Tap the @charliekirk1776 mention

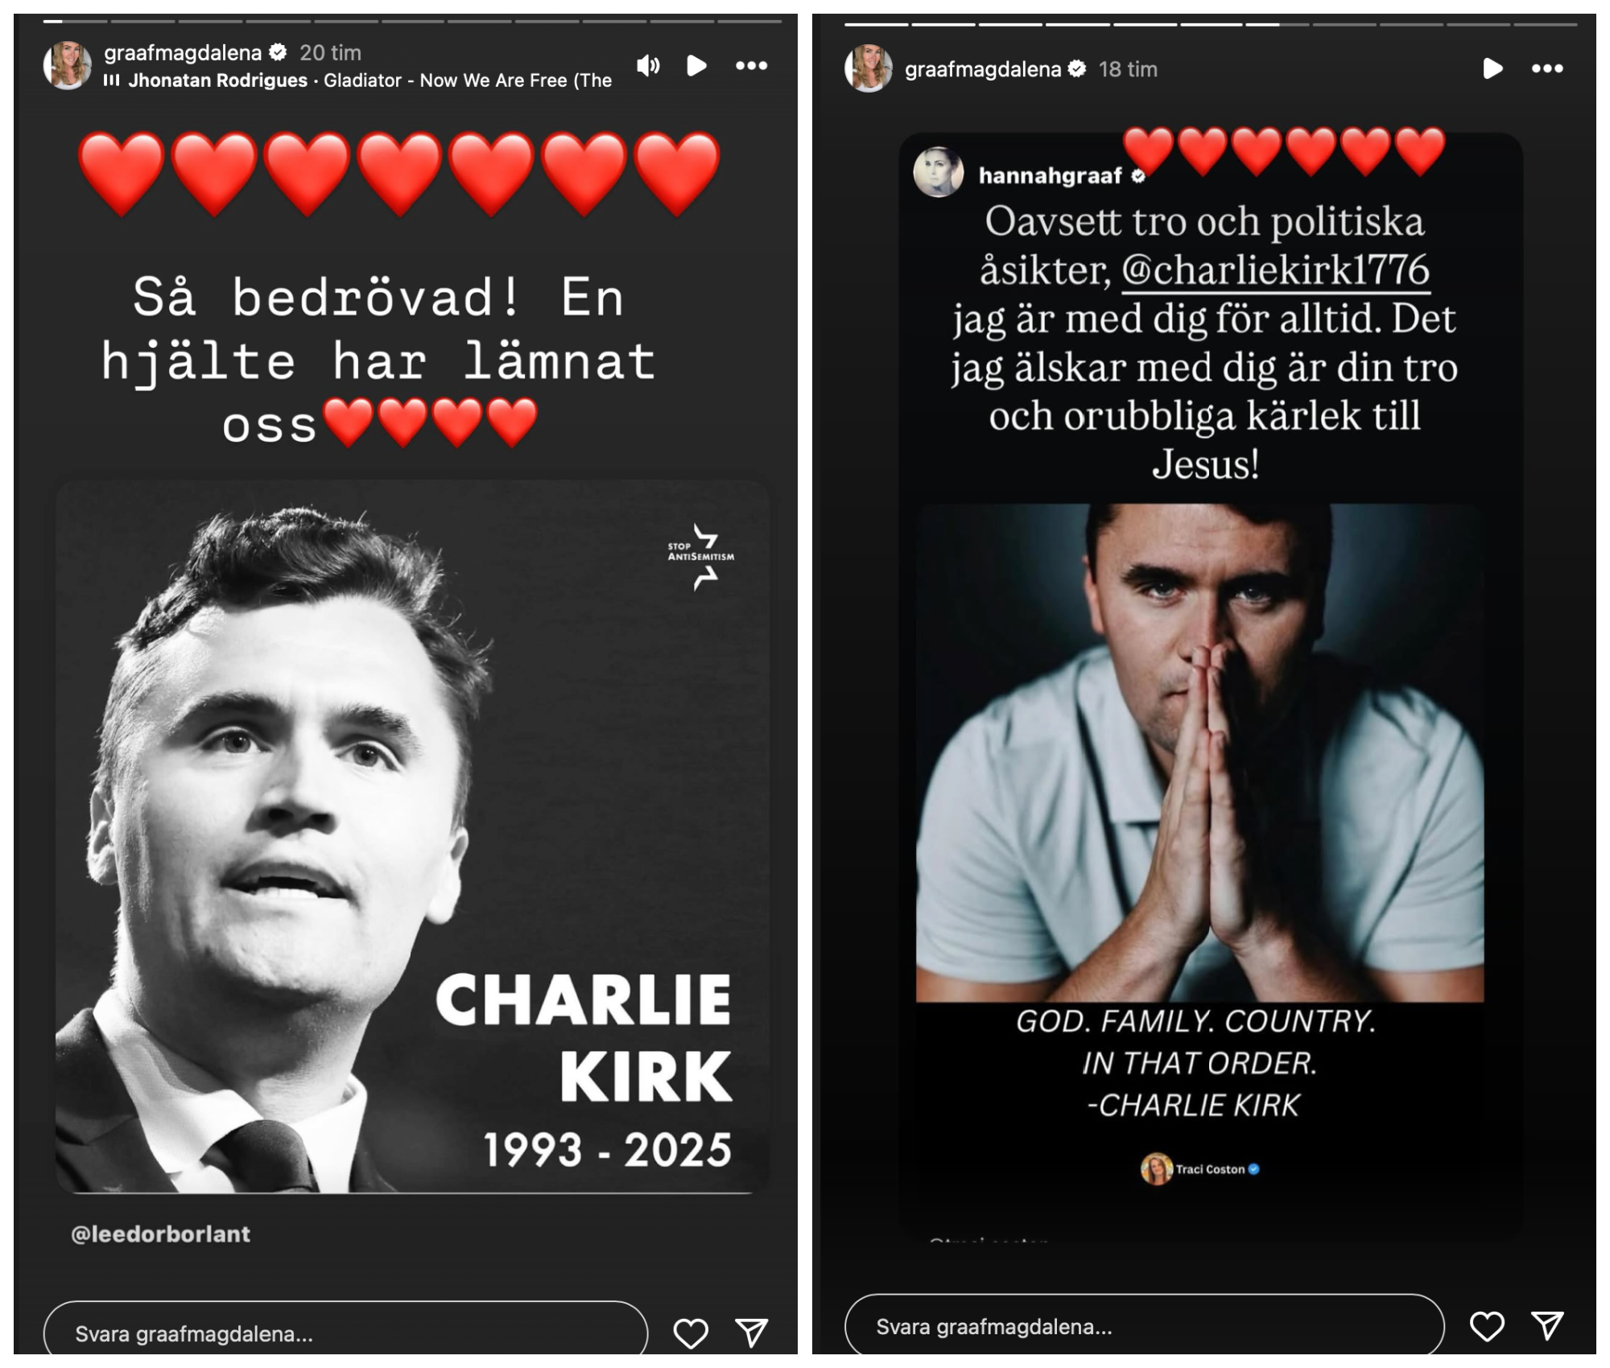coord(1276,270)
